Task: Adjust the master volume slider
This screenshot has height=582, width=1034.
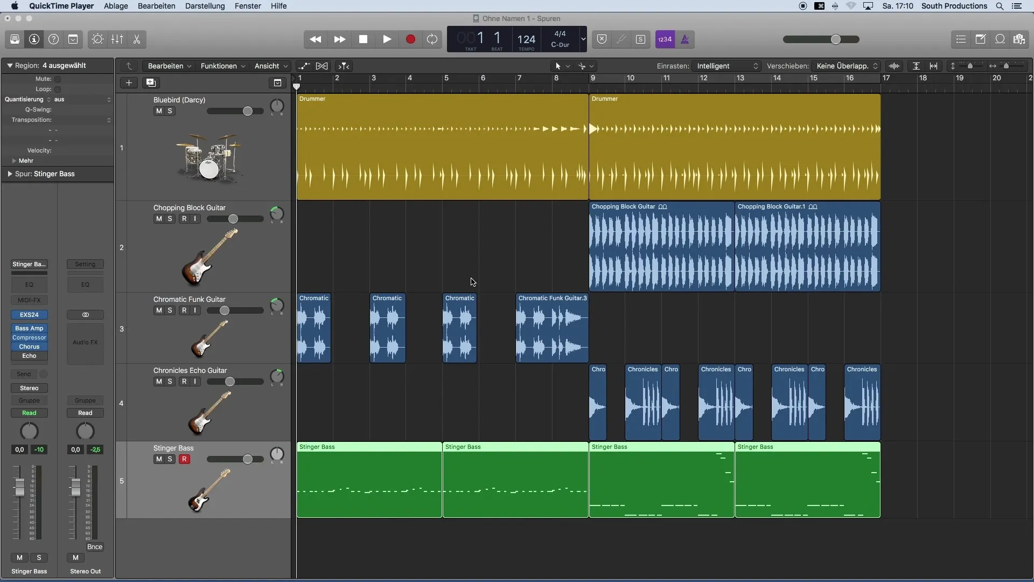Action: click(x=821, y=39)
